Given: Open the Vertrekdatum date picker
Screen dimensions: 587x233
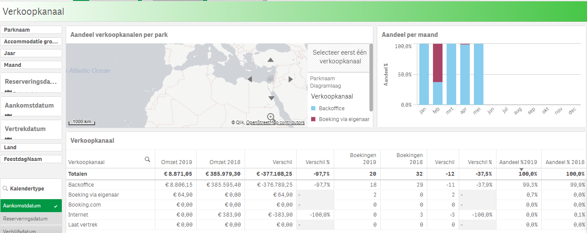Looking at the screenshot, I should coord(31,129).
